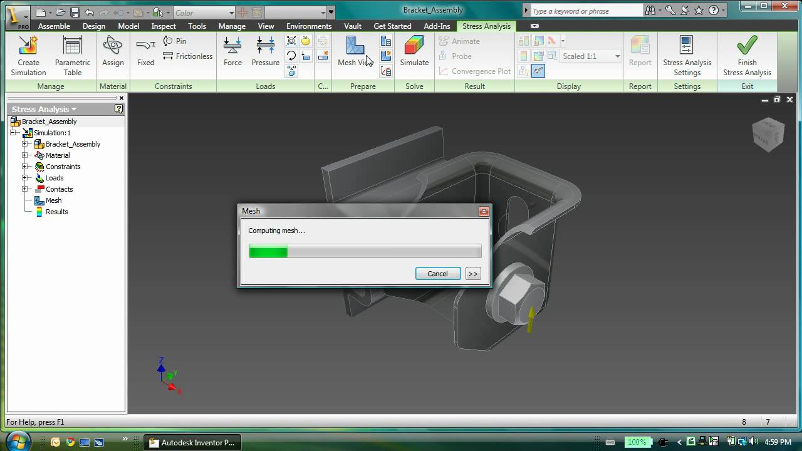Close the browser panel with X

click(x=122, y=98)
